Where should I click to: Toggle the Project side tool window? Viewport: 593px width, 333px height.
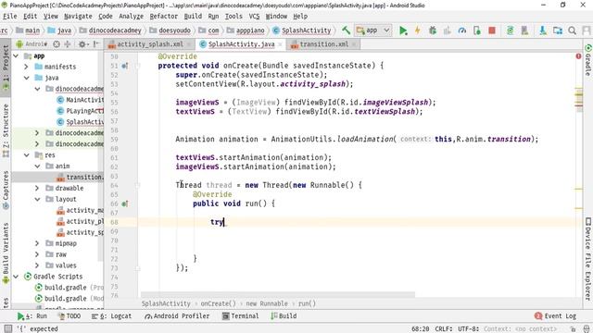(6, 68)
